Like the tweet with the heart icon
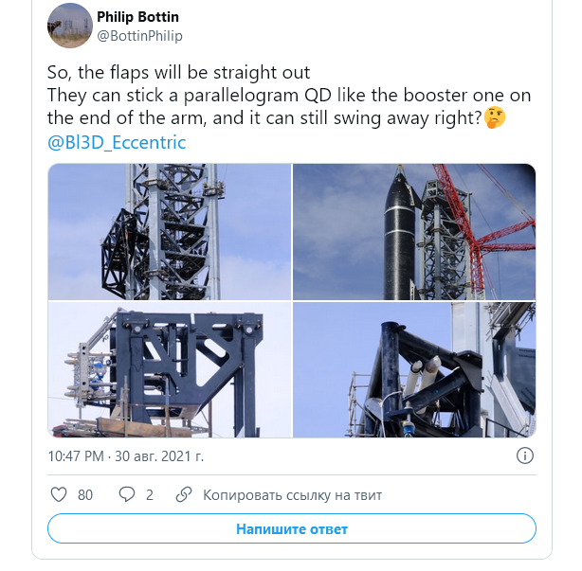582x571 pixels. coord(59,494)
